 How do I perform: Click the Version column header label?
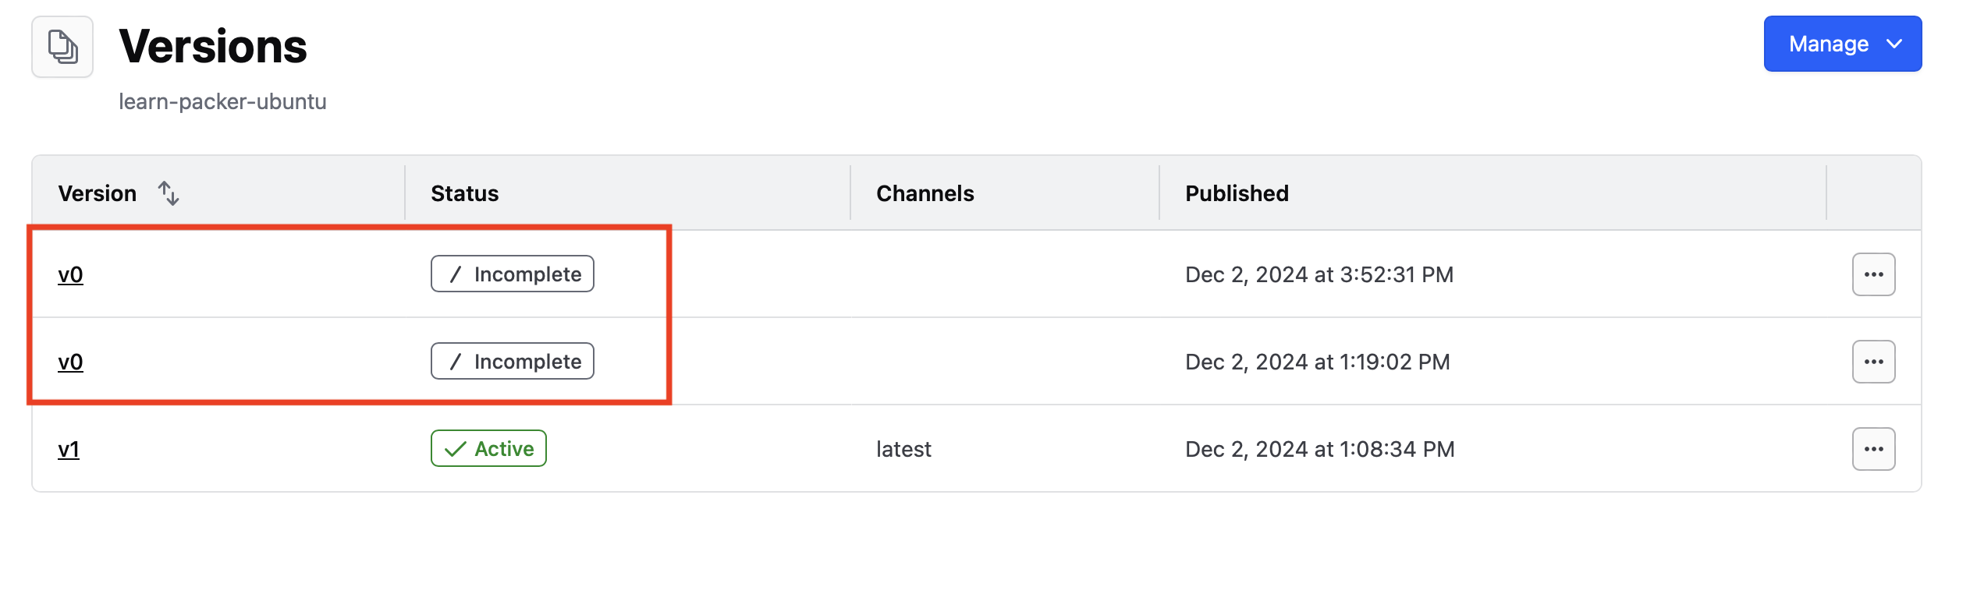pyautogui.click(x=98, y=193)
